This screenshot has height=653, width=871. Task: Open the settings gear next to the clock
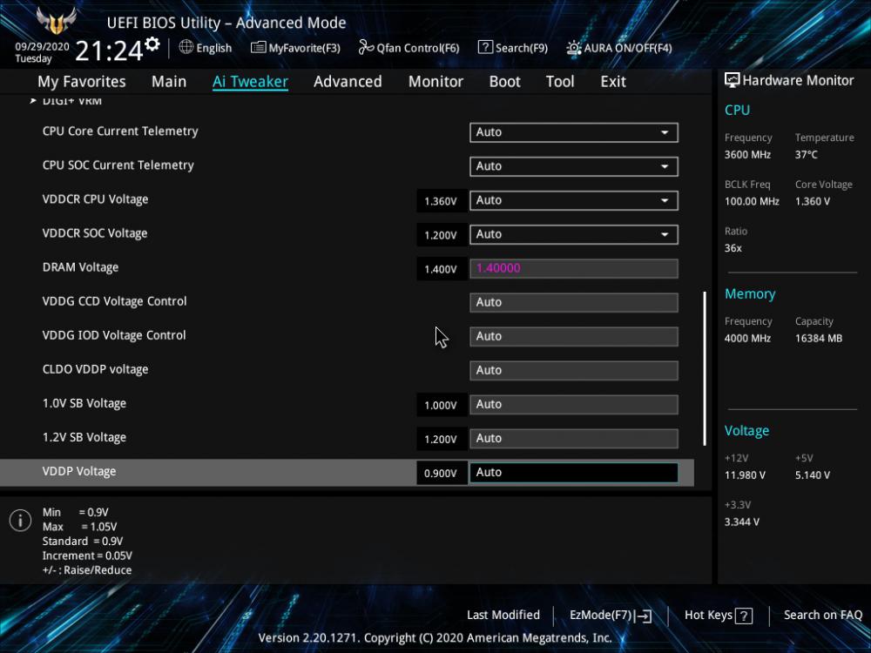pyautogui.click(x=152, y=44)
